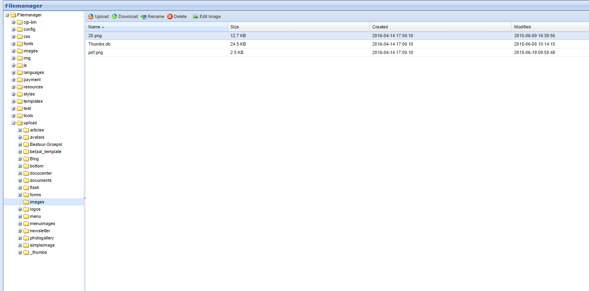589x291 pixels.
Task: Click the Delete toolbar icon
Action: tap(170, 16)
